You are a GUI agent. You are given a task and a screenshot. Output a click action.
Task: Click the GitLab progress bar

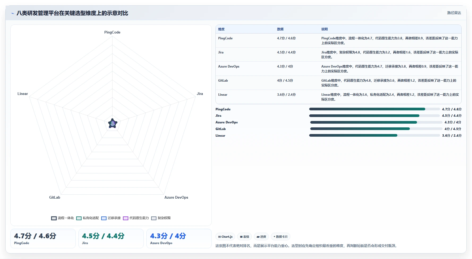pos(376,129)
